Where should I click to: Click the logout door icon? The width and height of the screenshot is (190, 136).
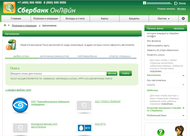[176, 3]
